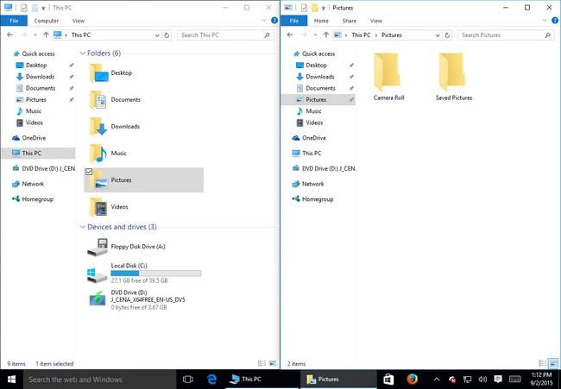Image resolution: width=561 pixels, height=389 pixels.
Task: Switch to details view in This PC window
Action: (262, 363)
